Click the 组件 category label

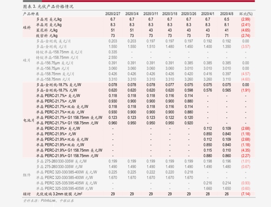(x=26, y=175)
